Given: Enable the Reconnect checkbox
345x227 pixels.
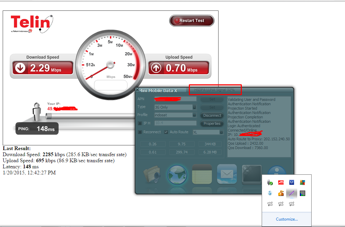Looking at the screenshot, I should coord(140,132).
